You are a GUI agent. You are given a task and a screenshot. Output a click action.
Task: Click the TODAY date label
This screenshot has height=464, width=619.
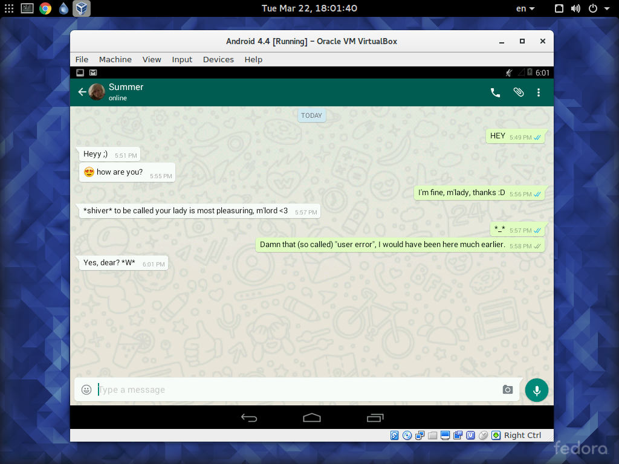point(311,115)
